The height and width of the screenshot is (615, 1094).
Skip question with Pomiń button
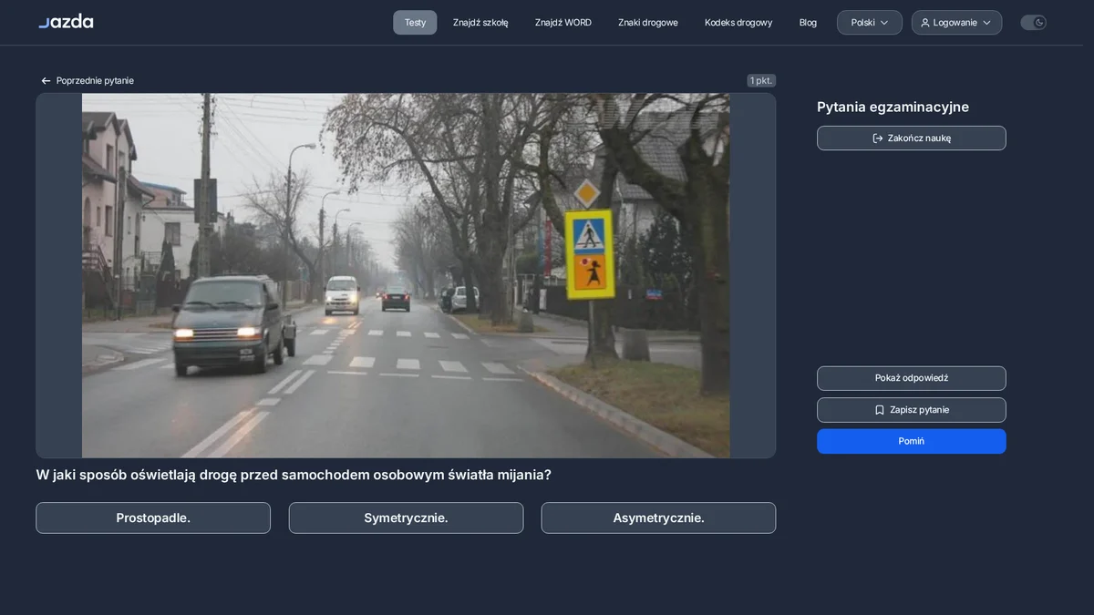[912, 441]
